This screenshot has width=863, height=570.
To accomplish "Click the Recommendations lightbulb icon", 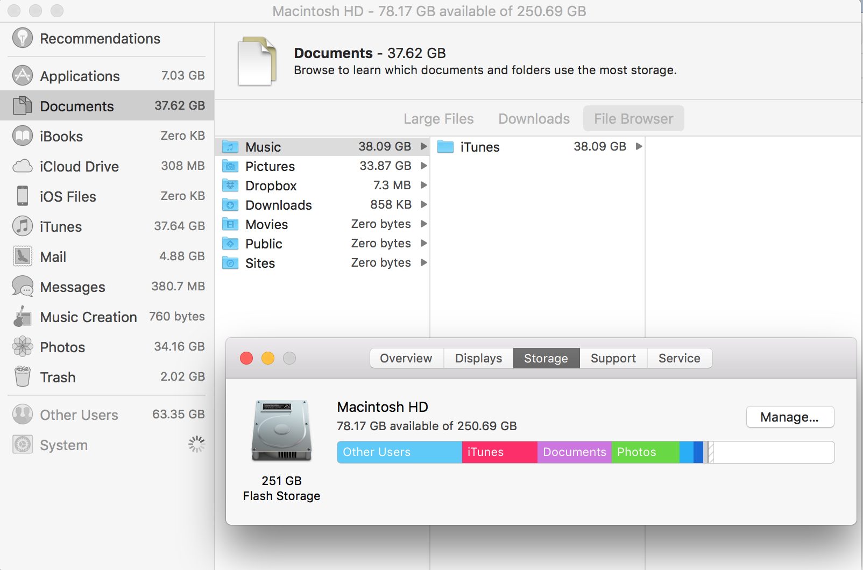I will pos(23,38).
